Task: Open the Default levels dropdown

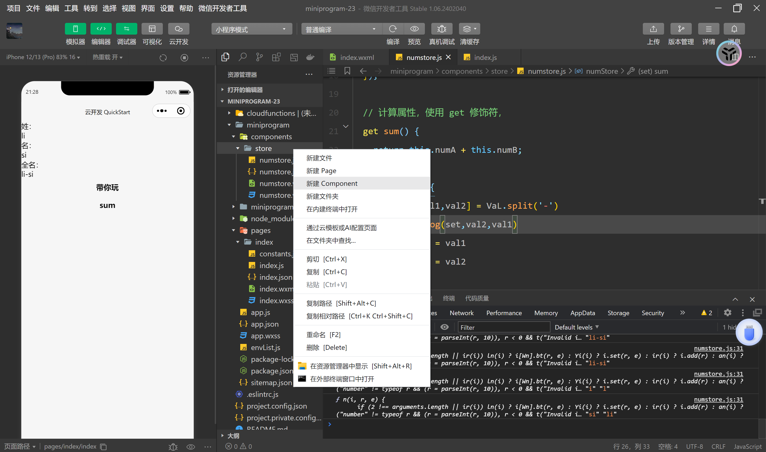Action: tap(576, 327)
